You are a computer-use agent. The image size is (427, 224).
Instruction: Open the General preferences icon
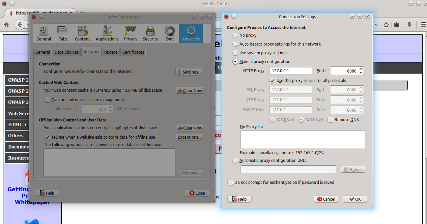point(44,34)
